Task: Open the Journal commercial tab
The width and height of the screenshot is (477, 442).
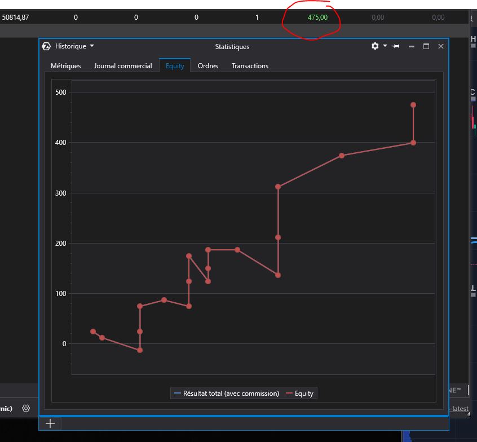Action: coord(123,66)
